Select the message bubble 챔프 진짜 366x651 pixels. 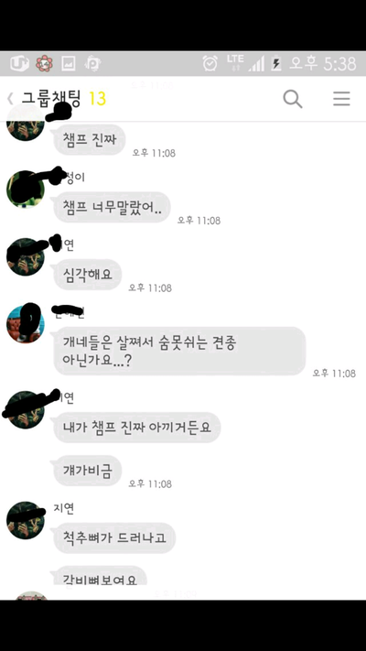coord(90,140)
